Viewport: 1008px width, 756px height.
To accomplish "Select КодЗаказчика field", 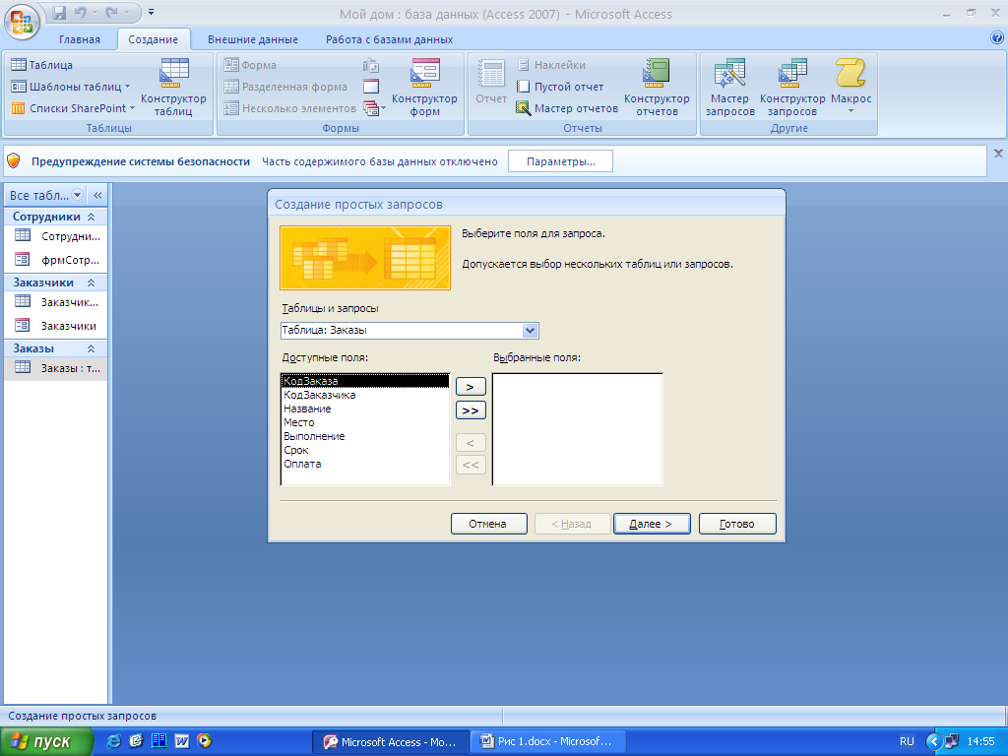I will (365, 395).
